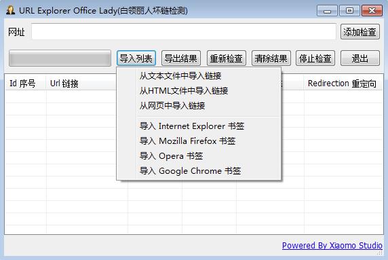Click the gray progress bar
The image size is (388, 260).
coord(60,58)
